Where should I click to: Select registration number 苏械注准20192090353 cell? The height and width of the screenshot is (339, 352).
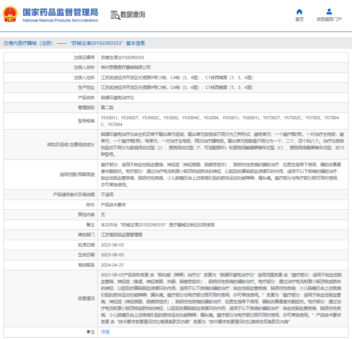point(122,57)
